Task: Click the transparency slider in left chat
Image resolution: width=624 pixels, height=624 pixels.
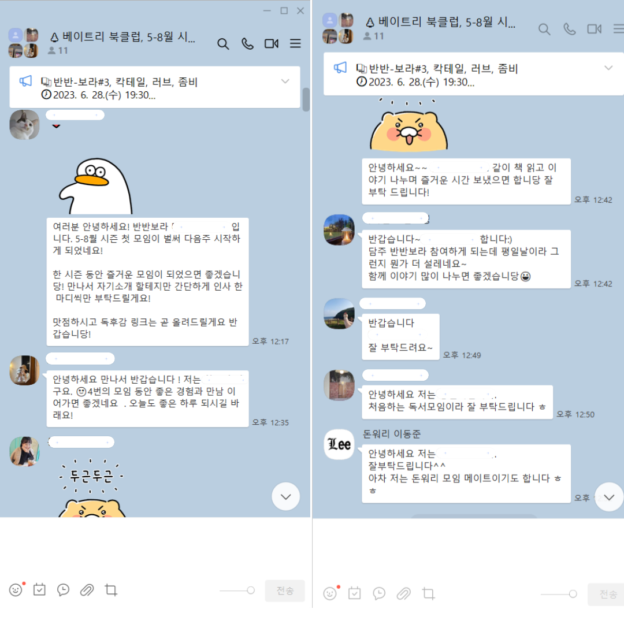Action: coord(237,590)
